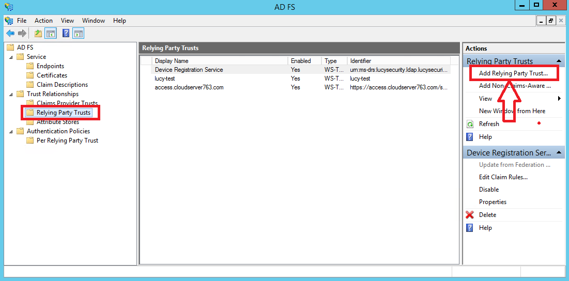The height and width of the screenshot is (281, 569).
Task: Select Endpoints tree item label
Action: [x=51, y=66]
